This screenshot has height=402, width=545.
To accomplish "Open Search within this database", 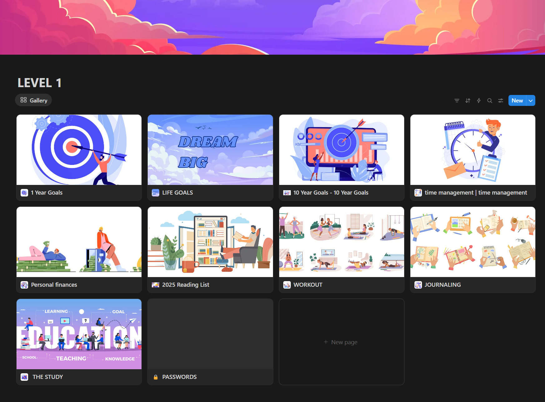I will [x=490, y=100].
